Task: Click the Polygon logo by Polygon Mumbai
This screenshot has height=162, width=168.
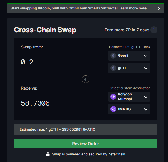Action: pos(113,97)
